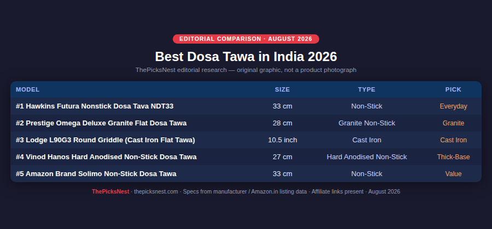This screenshot has height=229, width=492.
Task: Click the PICK column header
Action: click(453, 89)
